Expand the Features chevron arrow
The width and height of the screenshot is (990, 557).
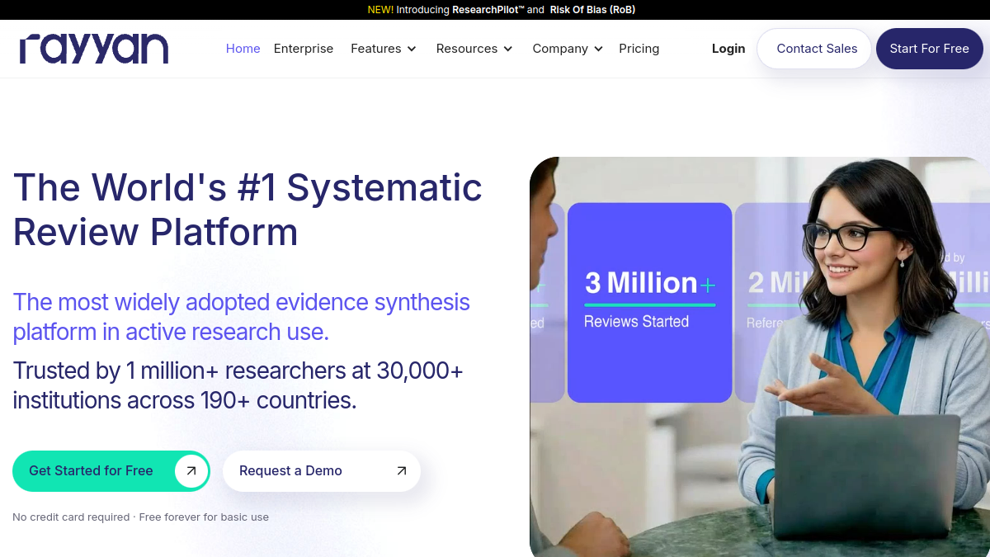[412, 50]
